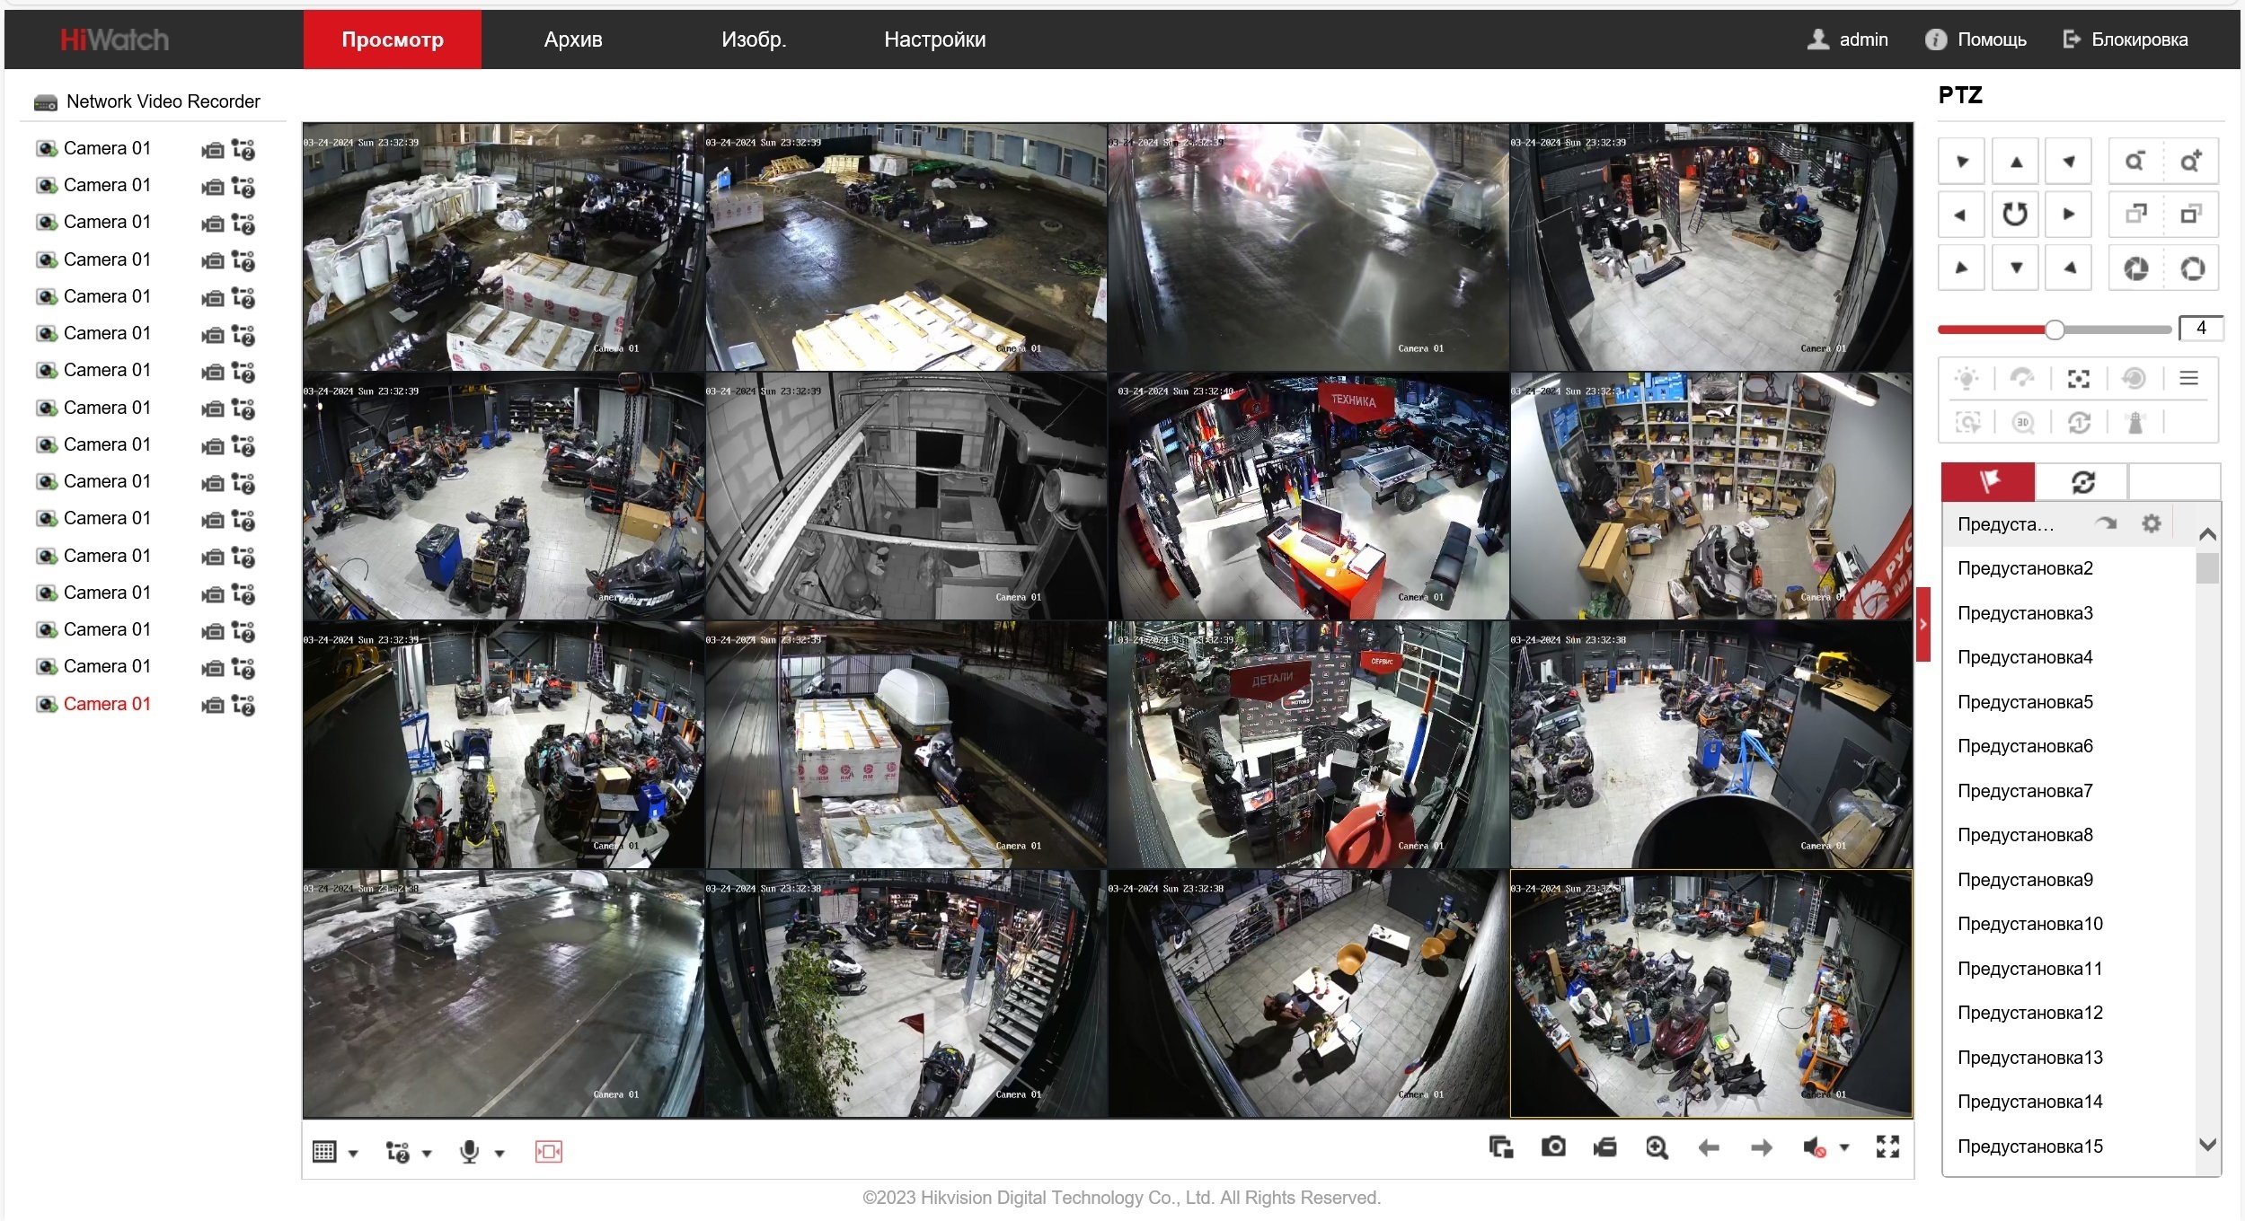Click the PTZ iris open icon
Screen dimensions: 2245x1221
coord(2192,268)
